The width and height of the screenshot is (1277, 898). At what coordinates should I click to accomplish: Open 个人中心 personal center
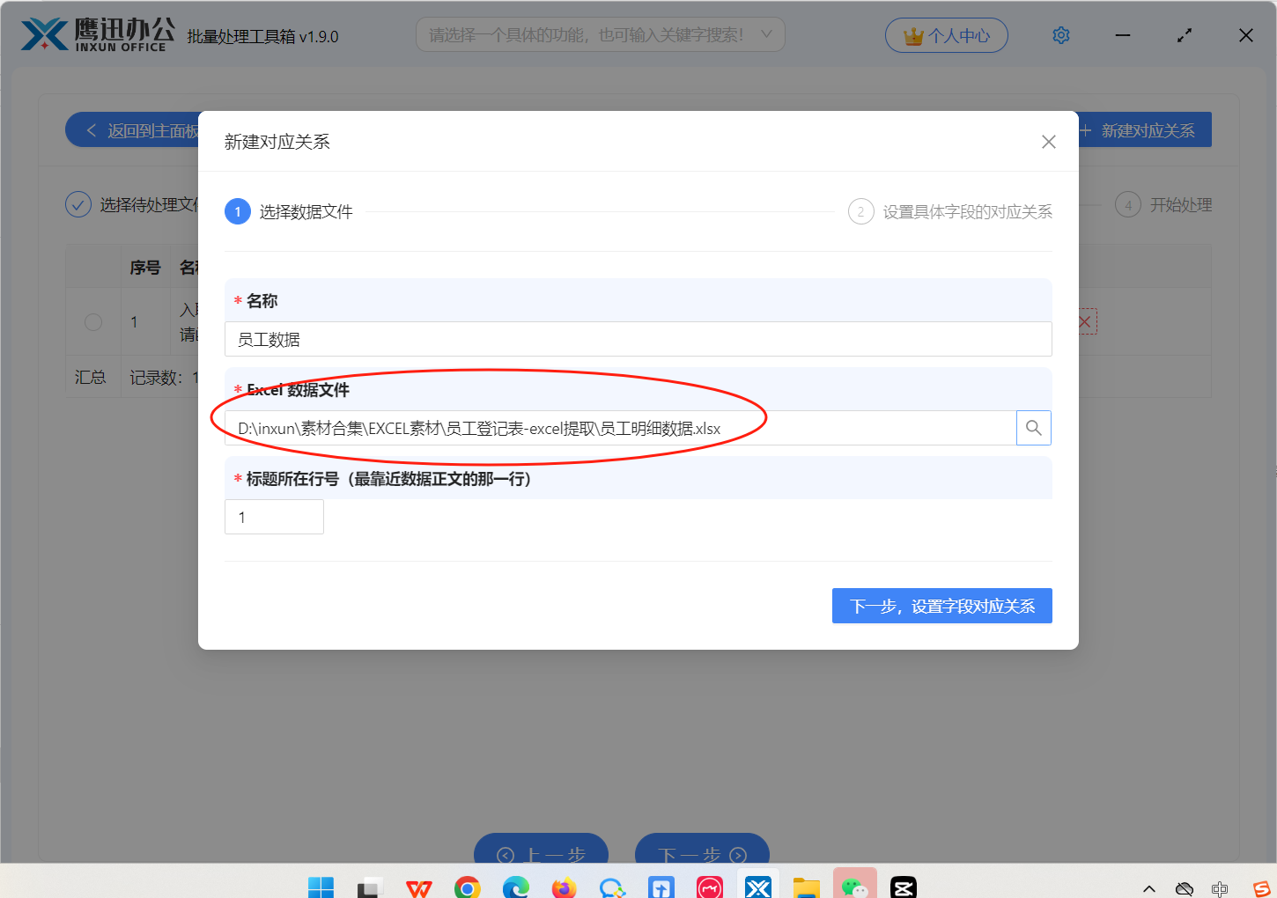(x=946, y=36)
